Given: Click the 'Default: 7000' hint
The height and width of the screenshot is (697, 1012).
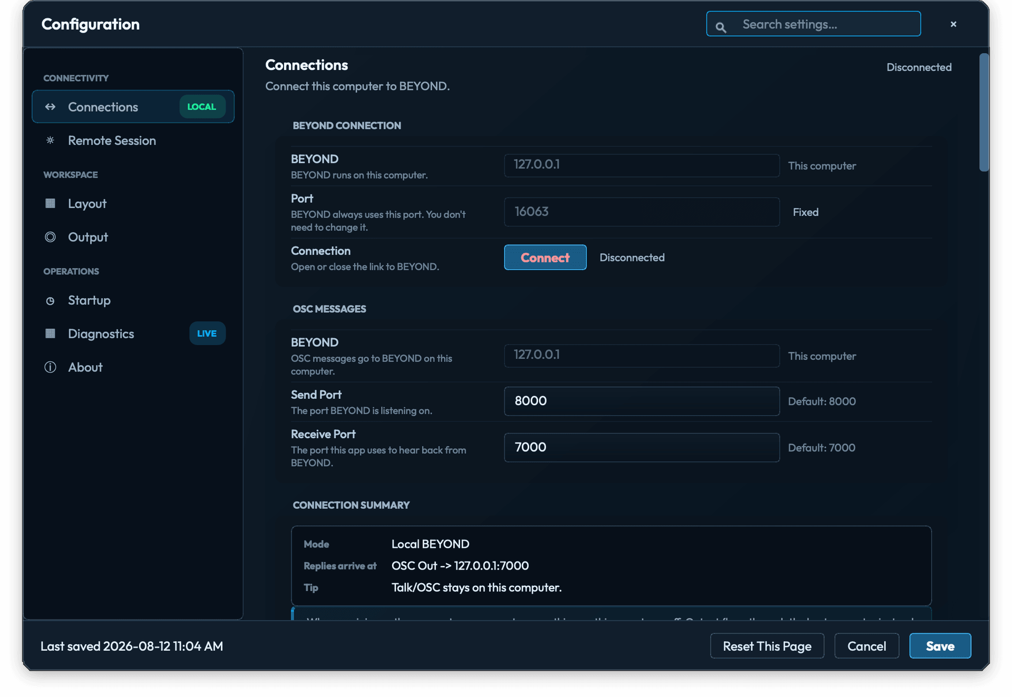Looking at the screenshot, I should (822, 448).
